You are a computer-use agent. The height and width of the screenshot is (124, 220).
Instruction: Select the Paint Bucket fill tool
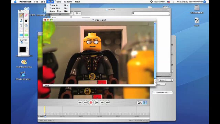[26, 25]
